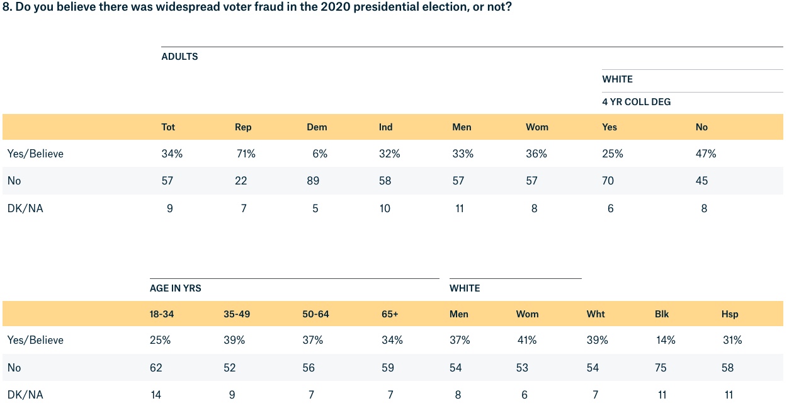Click the 75 value in Blk column

[661, 368]
